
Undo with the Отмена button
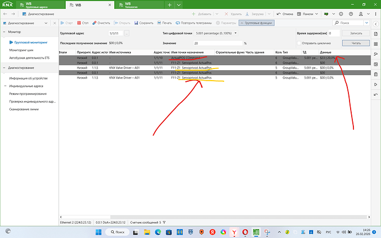285,14
